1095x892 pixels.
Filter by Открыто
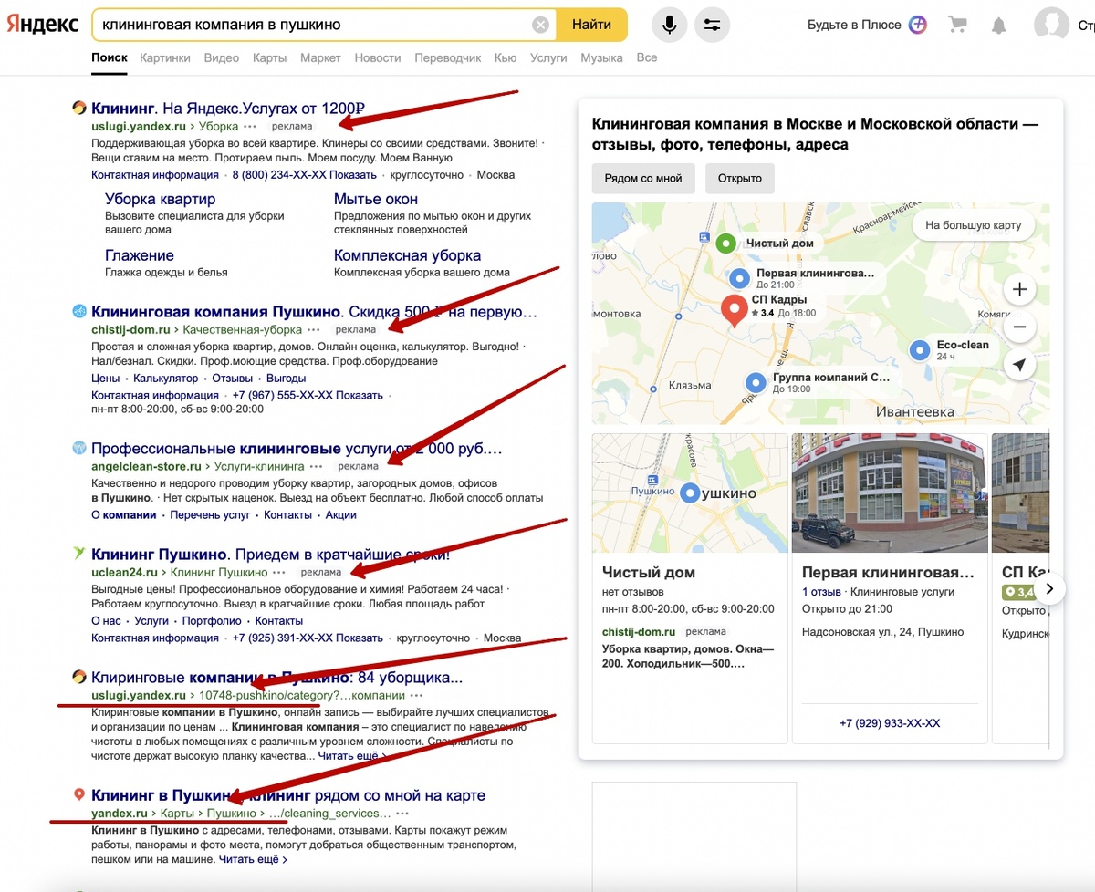click(739, 178)
